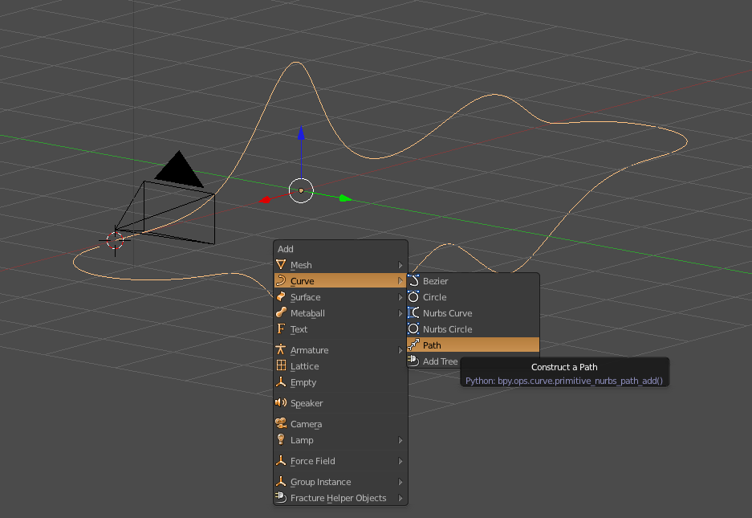Click the Group Instance icon
This screenshot has height=518, width=752.
[281, 482]
